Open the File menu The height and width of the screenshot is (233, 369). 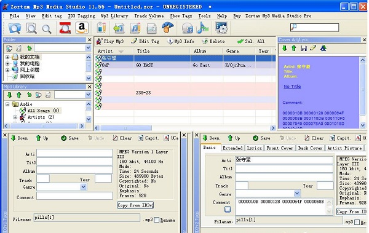pyautogui.click(x=14, y=16)
